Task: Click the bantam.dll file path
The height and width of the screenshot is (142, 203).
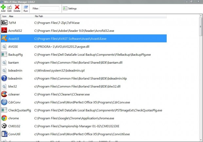Action: (78, 63)
